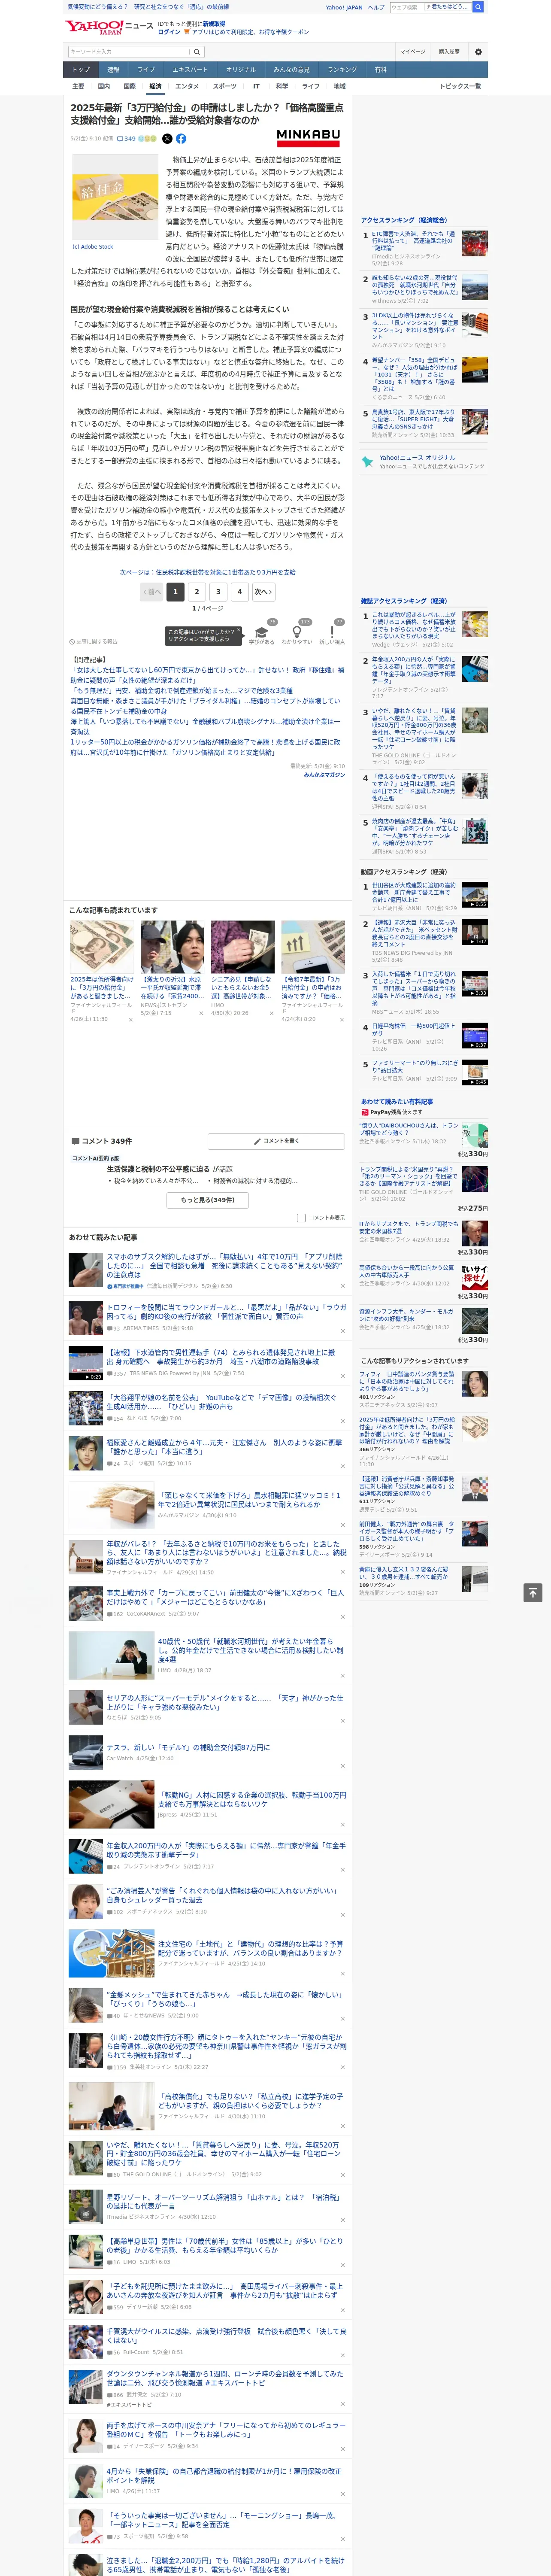This screenshot has width=551, height=2576.
Task: Share the article on Facebook
Action: point(181,139)
